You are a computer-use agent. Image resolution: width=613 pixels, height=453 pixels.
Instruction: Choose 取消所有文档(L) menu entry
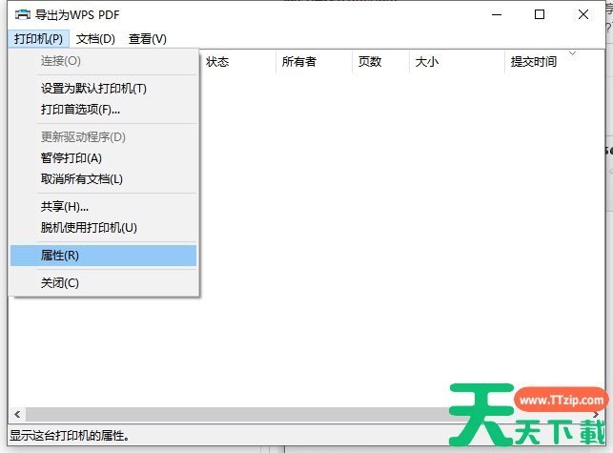click(103, 179)
